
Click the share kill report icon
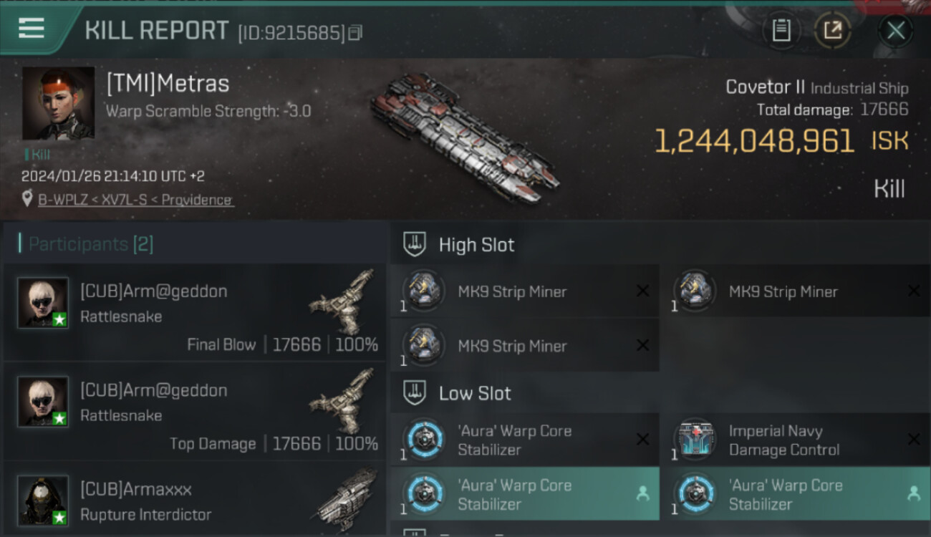click(832, 30)
